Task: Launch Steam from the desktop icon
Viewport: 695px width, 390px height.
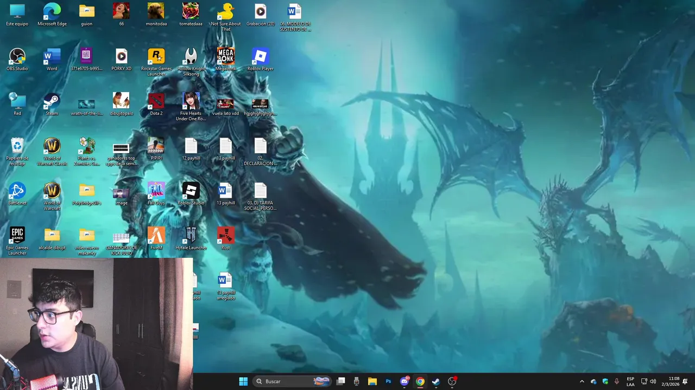Action: pos(52,104)
